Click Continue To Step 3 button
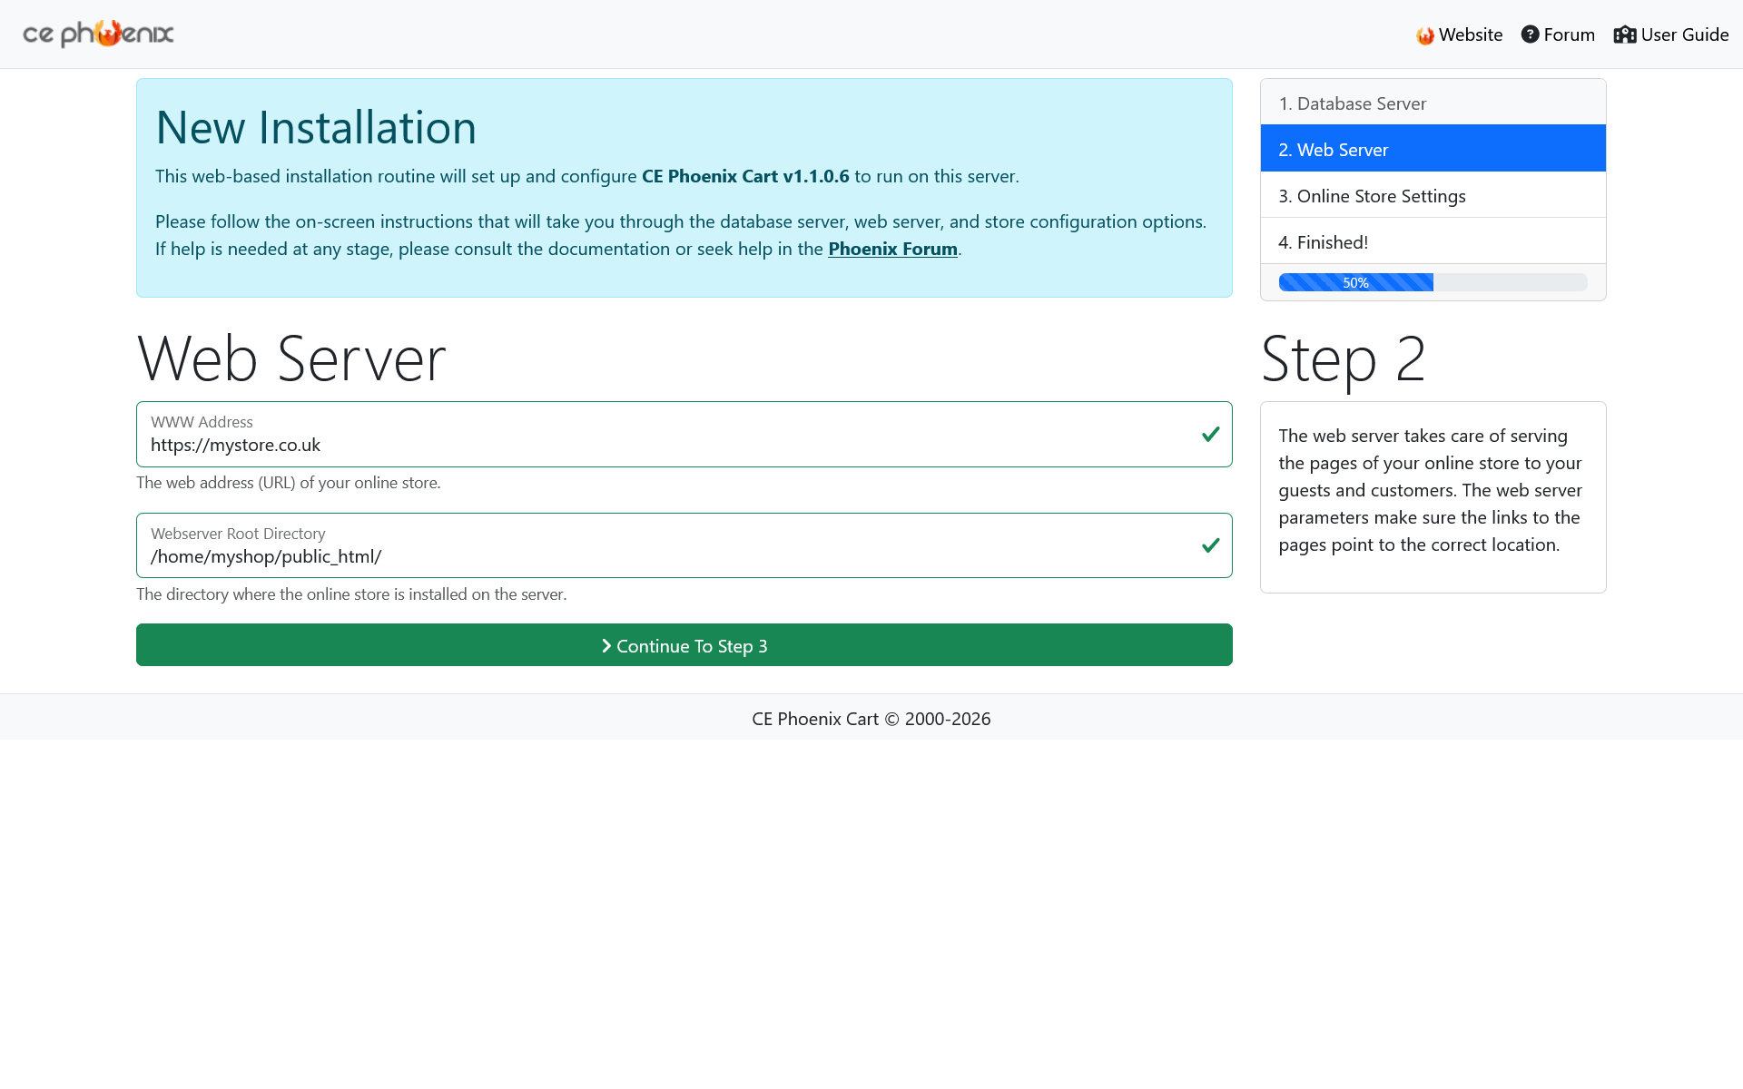1743x1089 pixels. [x=684, y=645]
